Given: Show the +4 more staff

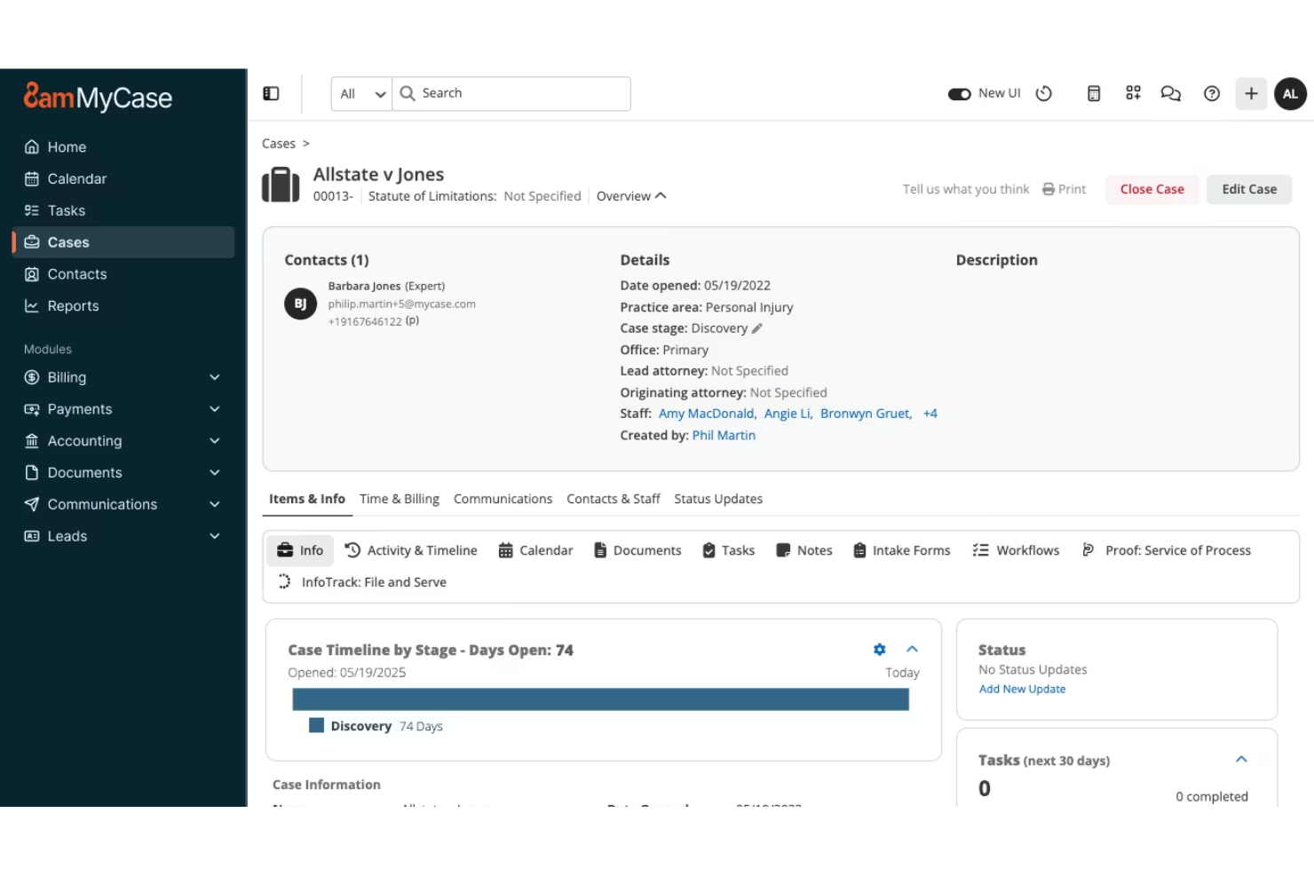Looking at the screenshot, I should coord(930,414).
